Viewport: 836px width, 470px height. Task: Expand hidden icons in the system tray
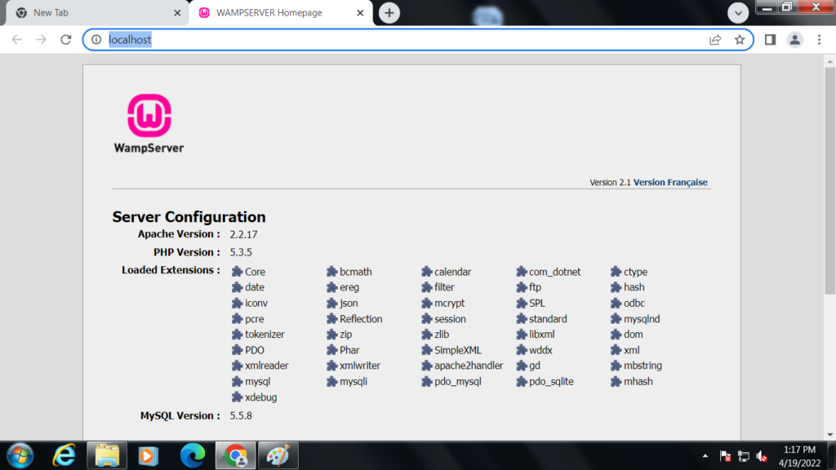(x=704, y=454)
